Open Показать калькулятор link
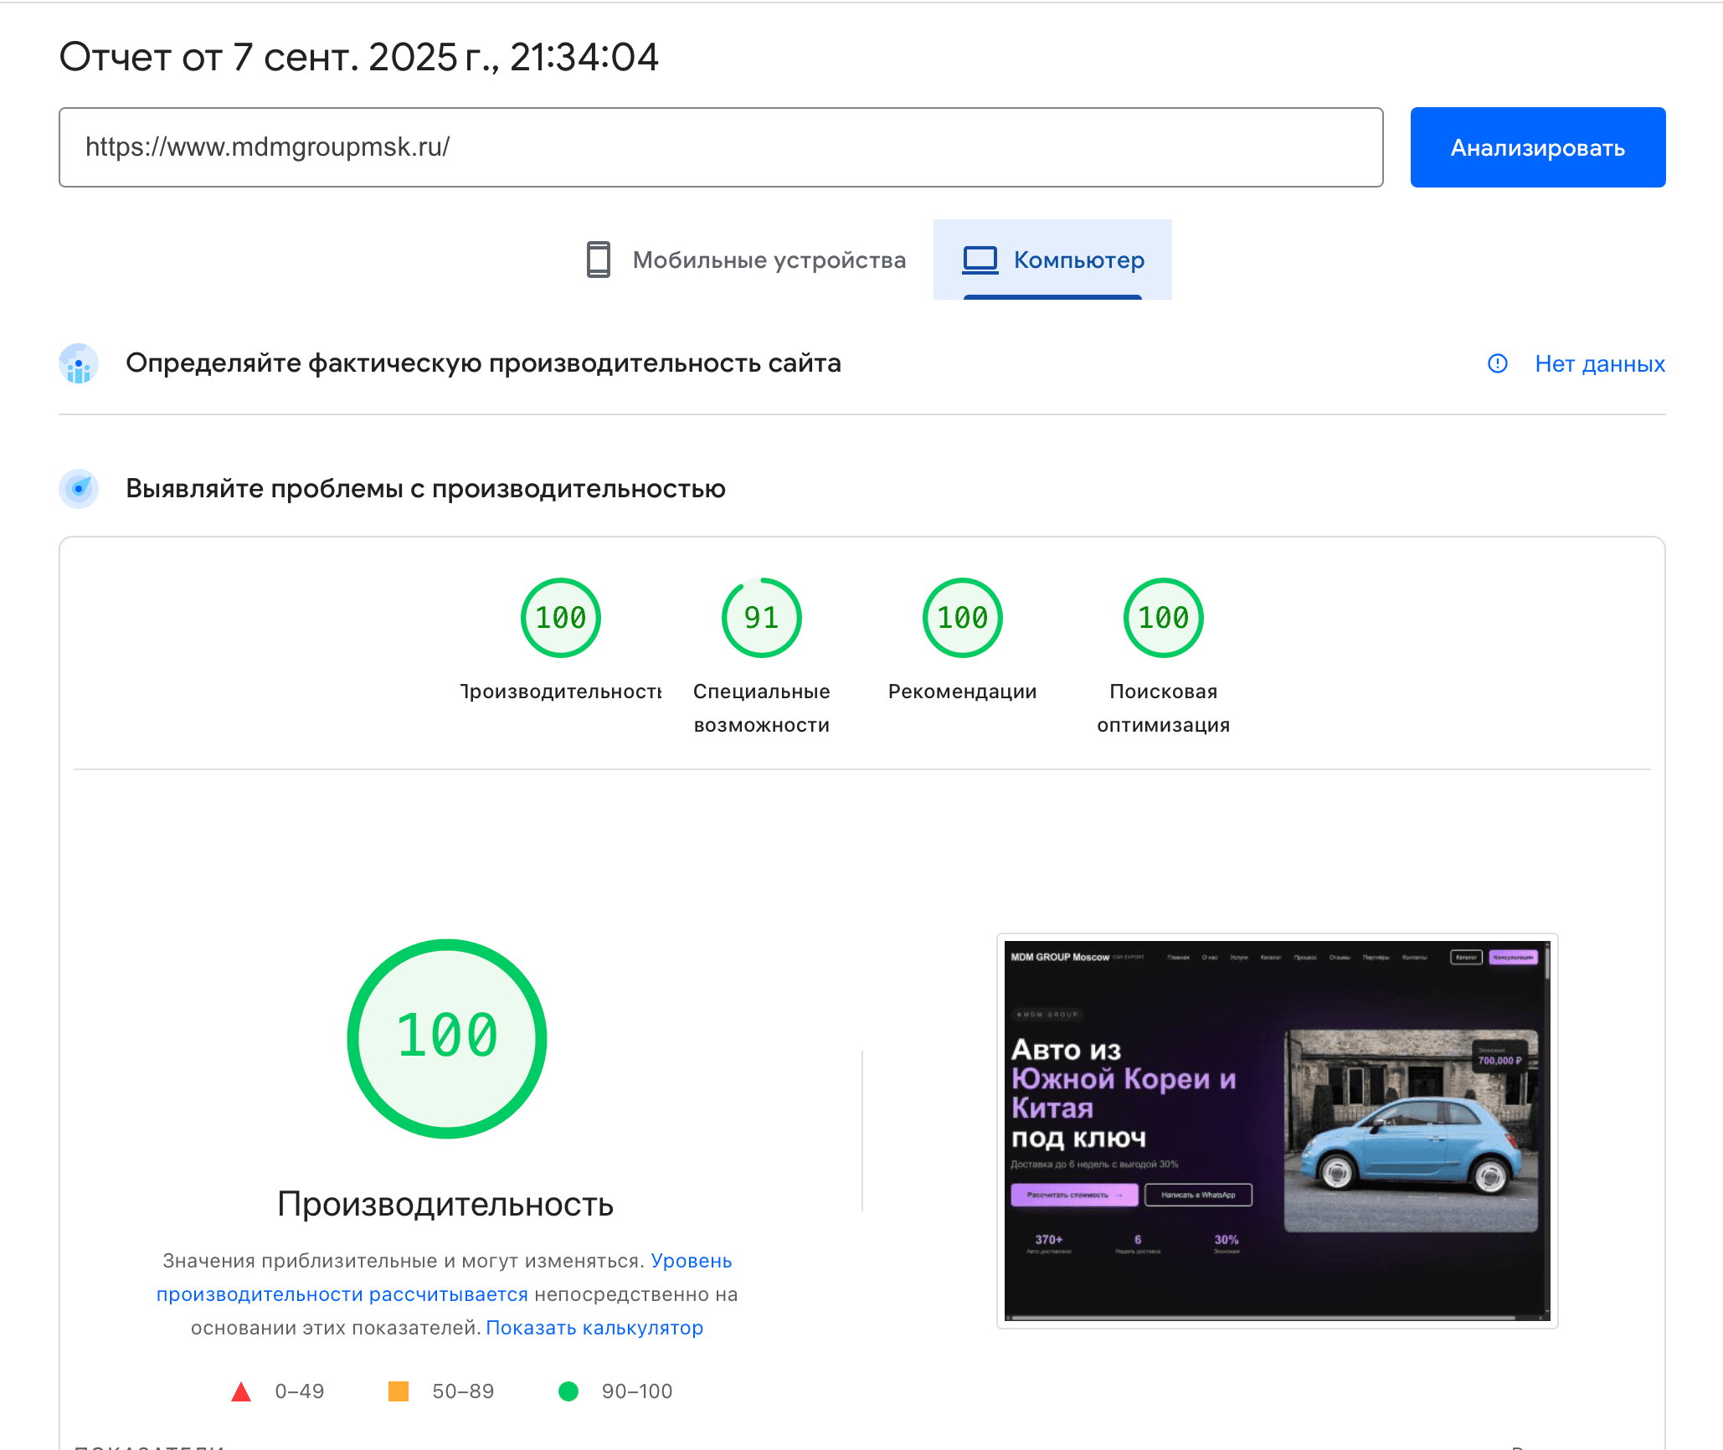This screenshot has width=1723, height=1450. 594,1328
